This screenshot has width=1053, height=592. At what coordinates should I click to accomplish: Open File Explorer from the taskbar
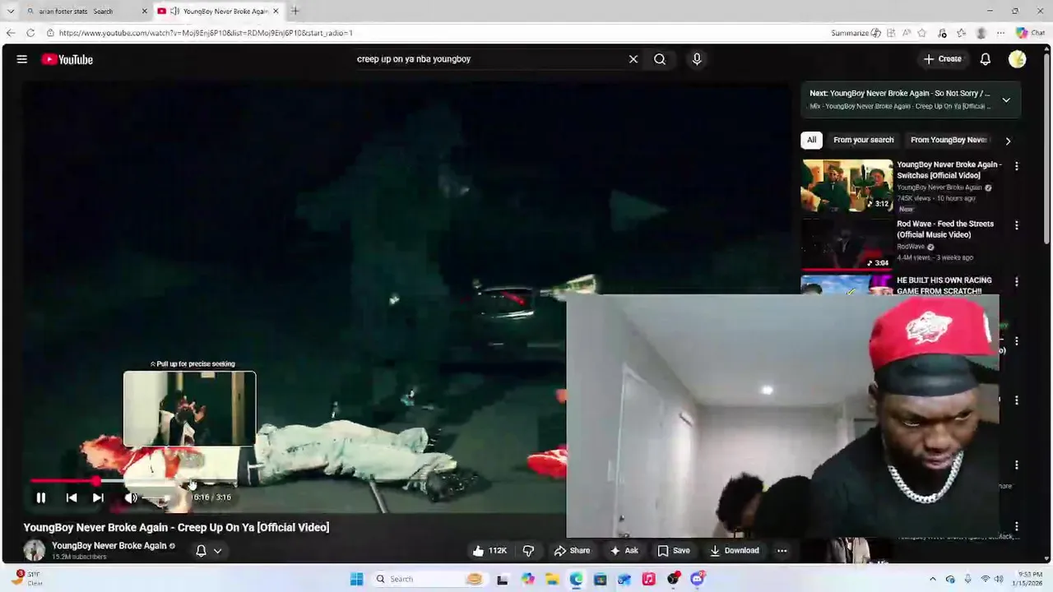552,579
